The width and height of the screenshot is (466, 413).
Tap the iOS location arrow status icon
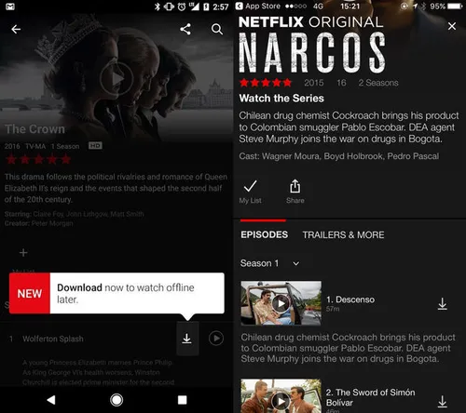415,7
